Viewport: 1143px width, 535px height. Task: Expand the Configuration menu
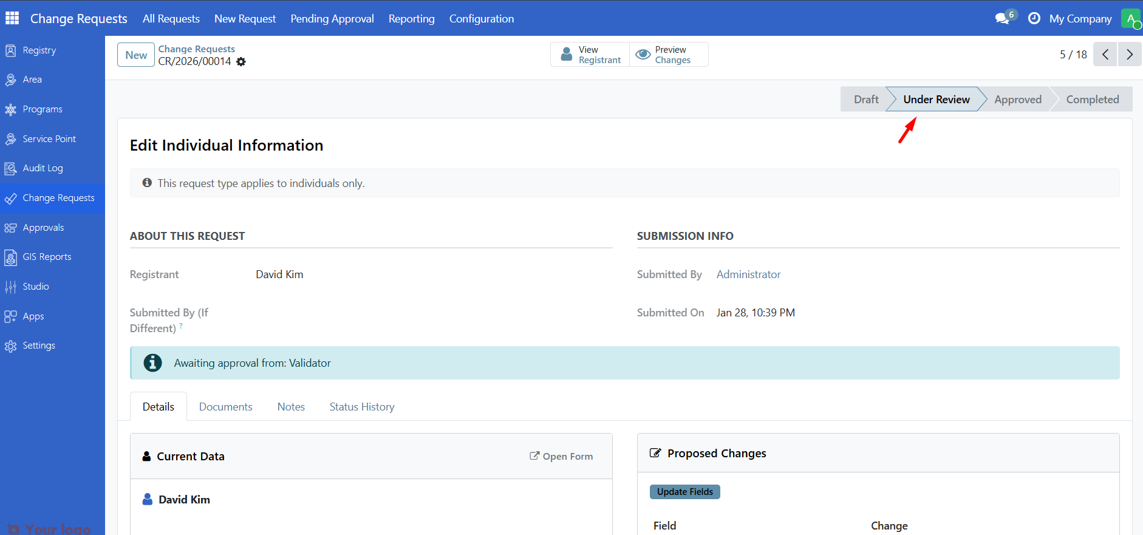pyautogui.click(x=481, y=19)
